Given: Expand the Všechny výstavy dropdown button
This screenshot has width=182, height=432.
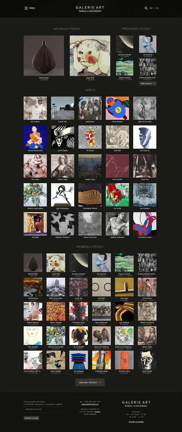Looking at the screenshot, I should point(90,382).
